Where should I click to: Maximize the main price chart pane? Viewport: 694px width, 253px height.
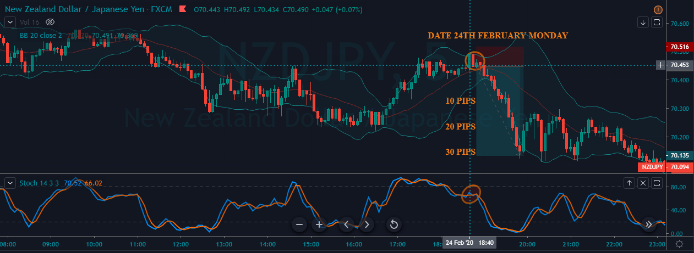pos(656,23)
